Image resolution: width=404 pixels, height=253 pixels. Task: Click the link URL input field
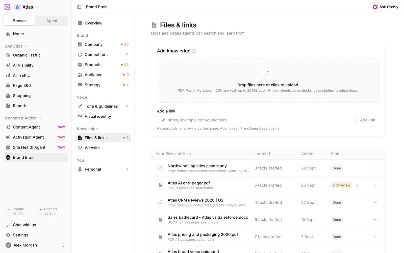click(x=252, y=120)
